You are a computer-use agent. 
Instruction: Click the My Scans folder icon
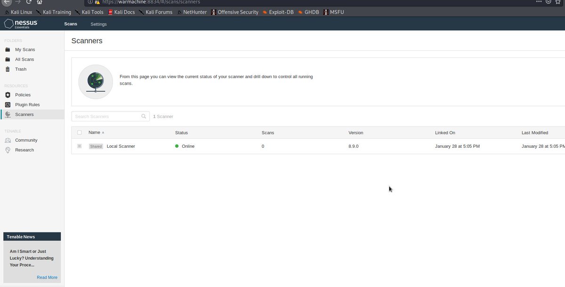click(8, 49)
